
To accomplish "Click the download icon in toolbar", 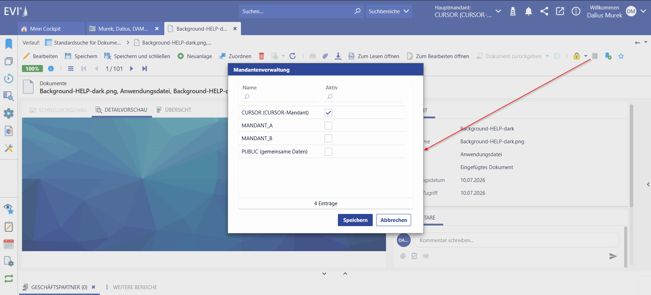I will pos(338,56).
